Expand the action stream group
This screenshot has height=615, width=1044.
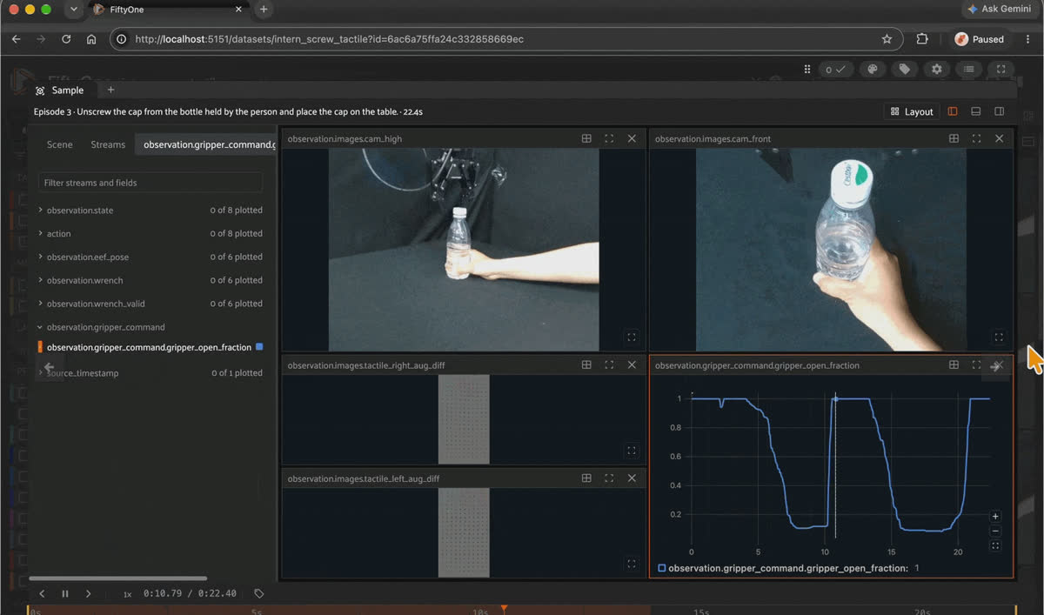click(x=40, y=234)
